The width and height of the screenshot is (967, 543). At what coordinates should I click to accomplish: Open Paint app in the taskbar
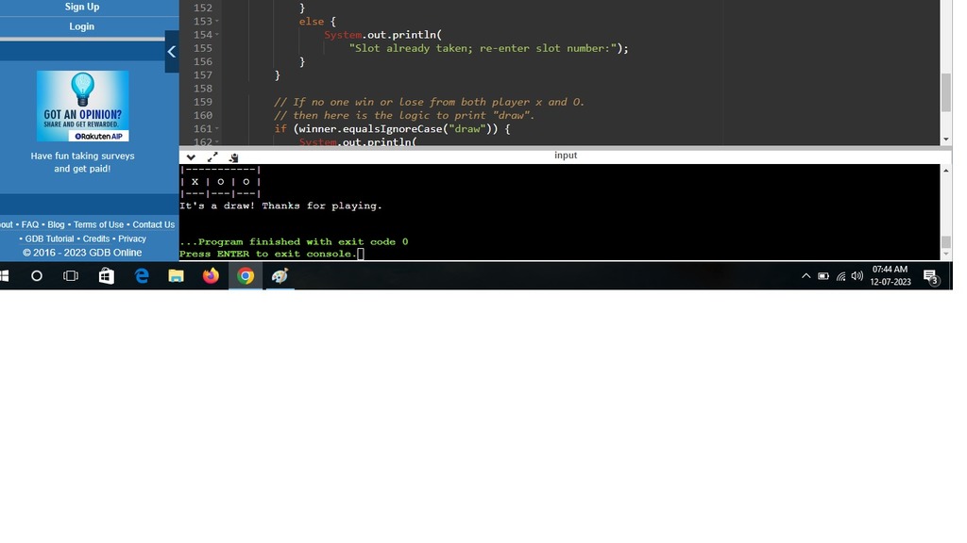280,276
